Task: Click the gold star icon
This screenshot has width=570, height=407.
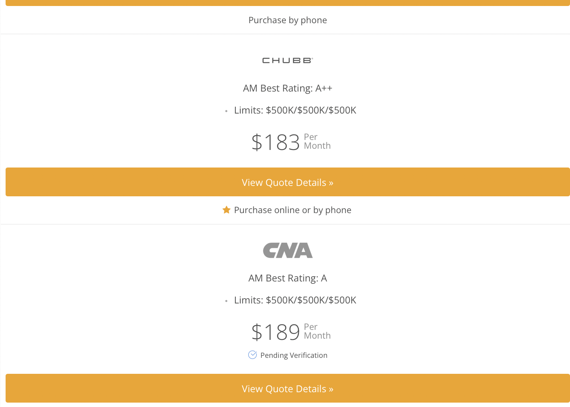Action: [226, 210]
